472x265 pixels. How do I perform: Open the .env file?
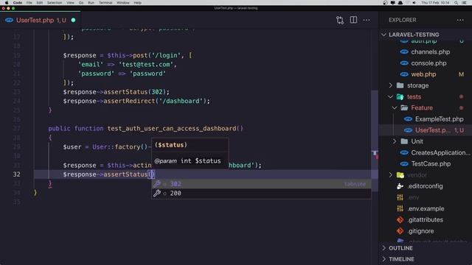413,197
